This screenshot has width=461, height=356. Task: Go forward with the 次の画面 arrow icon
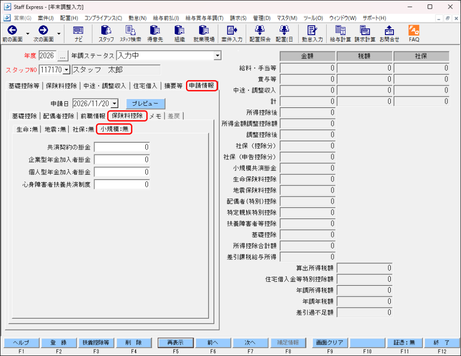43,30
